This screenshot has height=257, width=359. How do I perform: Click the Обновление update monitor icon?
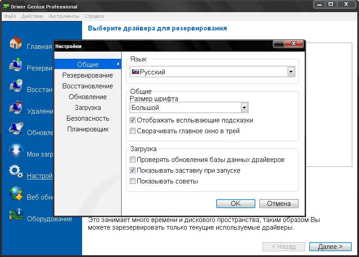(16, 129)
